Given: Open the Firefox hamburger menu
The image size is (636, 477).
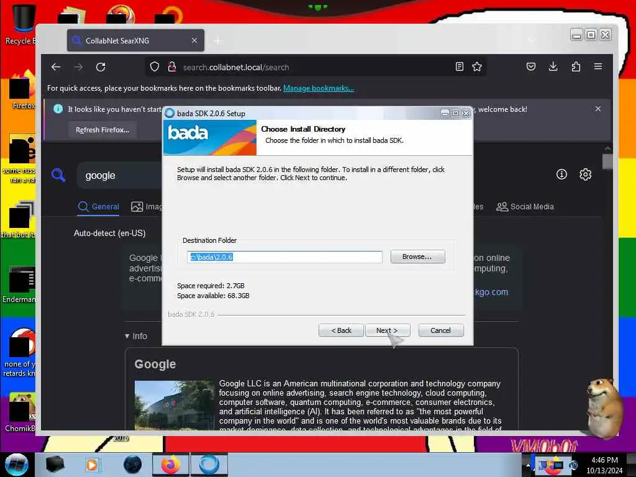Looking at the screenshot, I should tap(598, 66).
